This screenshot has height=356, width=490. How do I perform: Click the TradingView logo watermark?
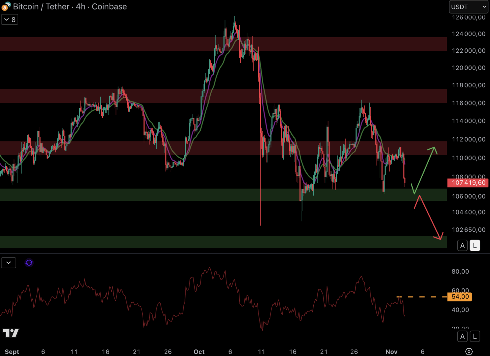pos(11,333)
